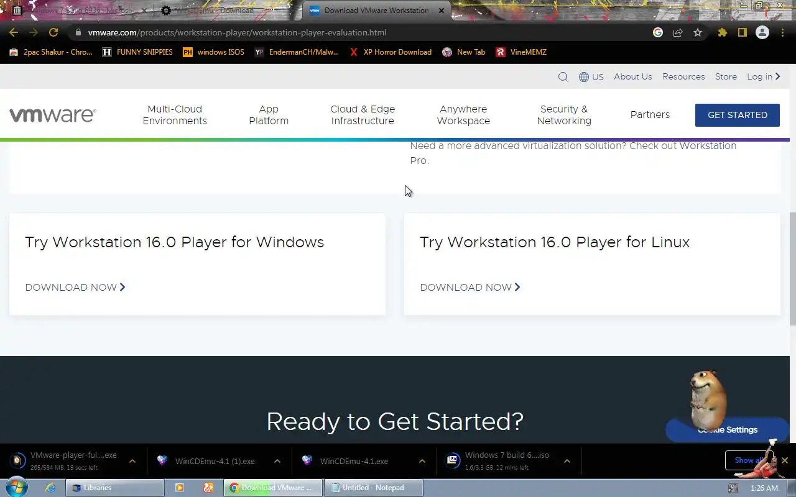This screenshot has height=497, width=796.
Task: Download Workstation 16.0 Player for Linux
Action: click(470, 287)
